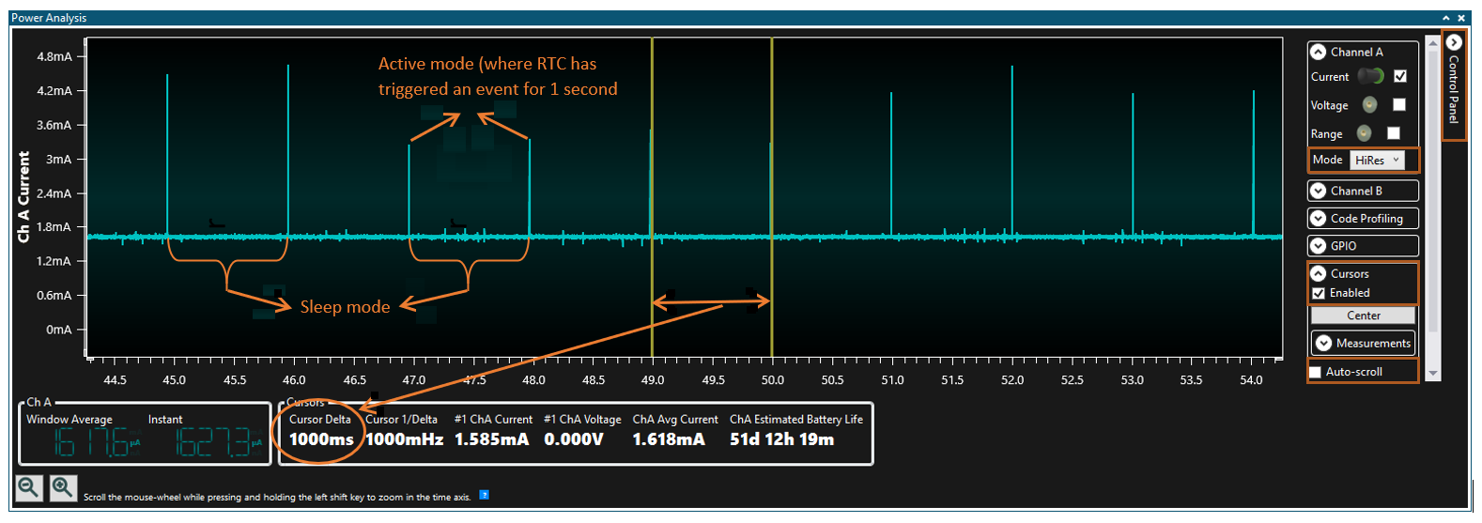Image resolution: width=1482 pixels, height=523 pixels.
Task: Turn on Auto-scroll
Action: tap(1316, 372)
